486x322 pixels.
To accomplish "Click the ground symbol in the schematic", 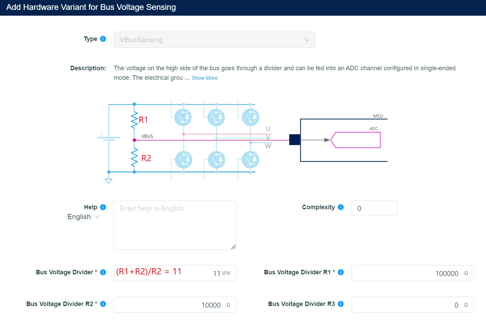I will (108, 181).
